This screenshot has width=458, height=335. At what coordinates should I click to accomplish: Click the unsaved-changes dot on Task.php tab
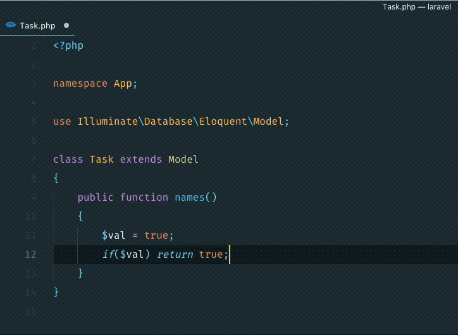click(66, 26)
